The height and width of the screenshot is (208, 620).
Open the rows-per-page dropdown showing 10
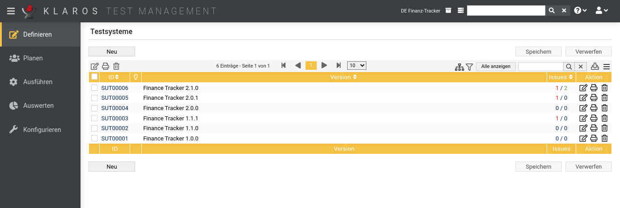point(357,65)
